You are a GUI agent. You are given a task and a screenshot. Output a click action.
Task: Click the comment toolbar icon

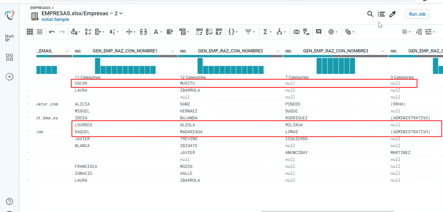[x=319, y=32]
